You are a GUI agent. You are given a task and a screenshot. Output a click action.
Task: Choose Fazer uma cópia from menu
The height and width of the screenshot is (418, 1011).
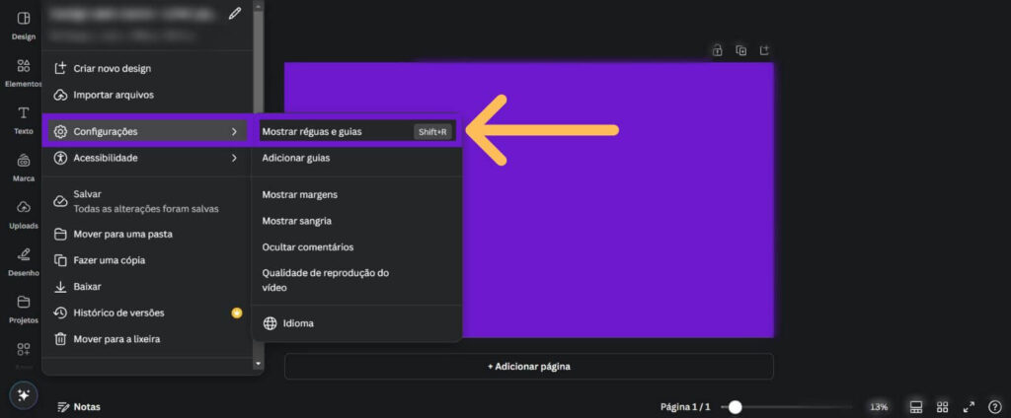[x=109, y=260]
